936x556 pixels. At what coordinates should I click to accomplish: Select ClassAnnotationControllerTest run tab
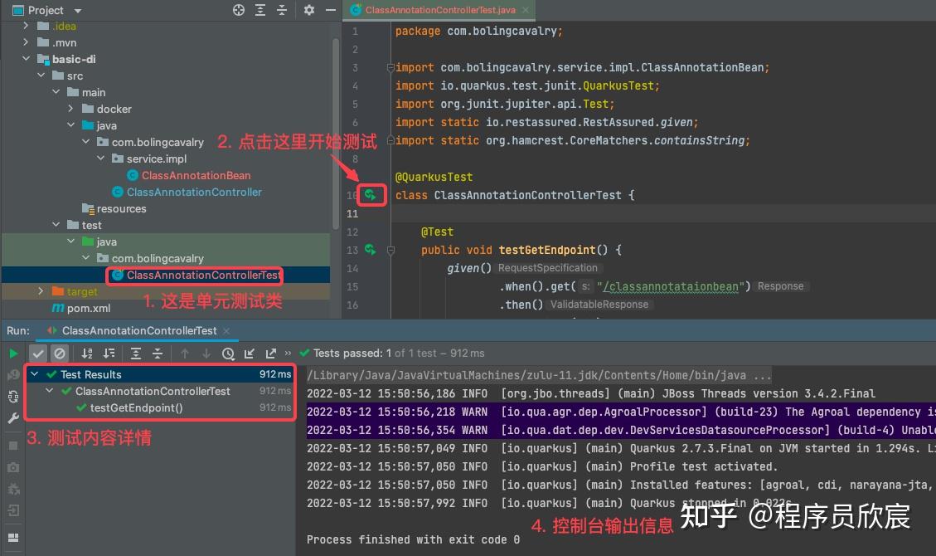click(139, 330)
